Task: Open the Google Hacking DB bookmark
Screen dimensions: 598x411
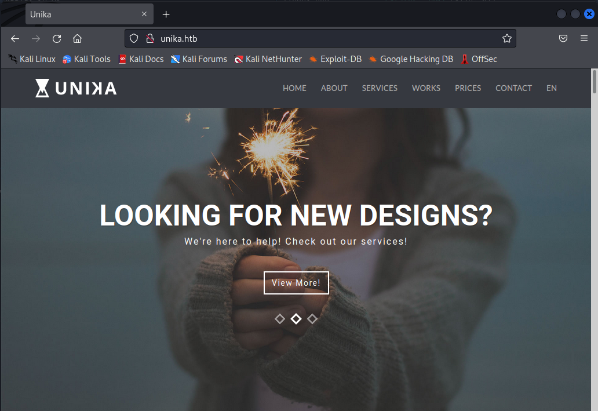Action: [411, 59]
